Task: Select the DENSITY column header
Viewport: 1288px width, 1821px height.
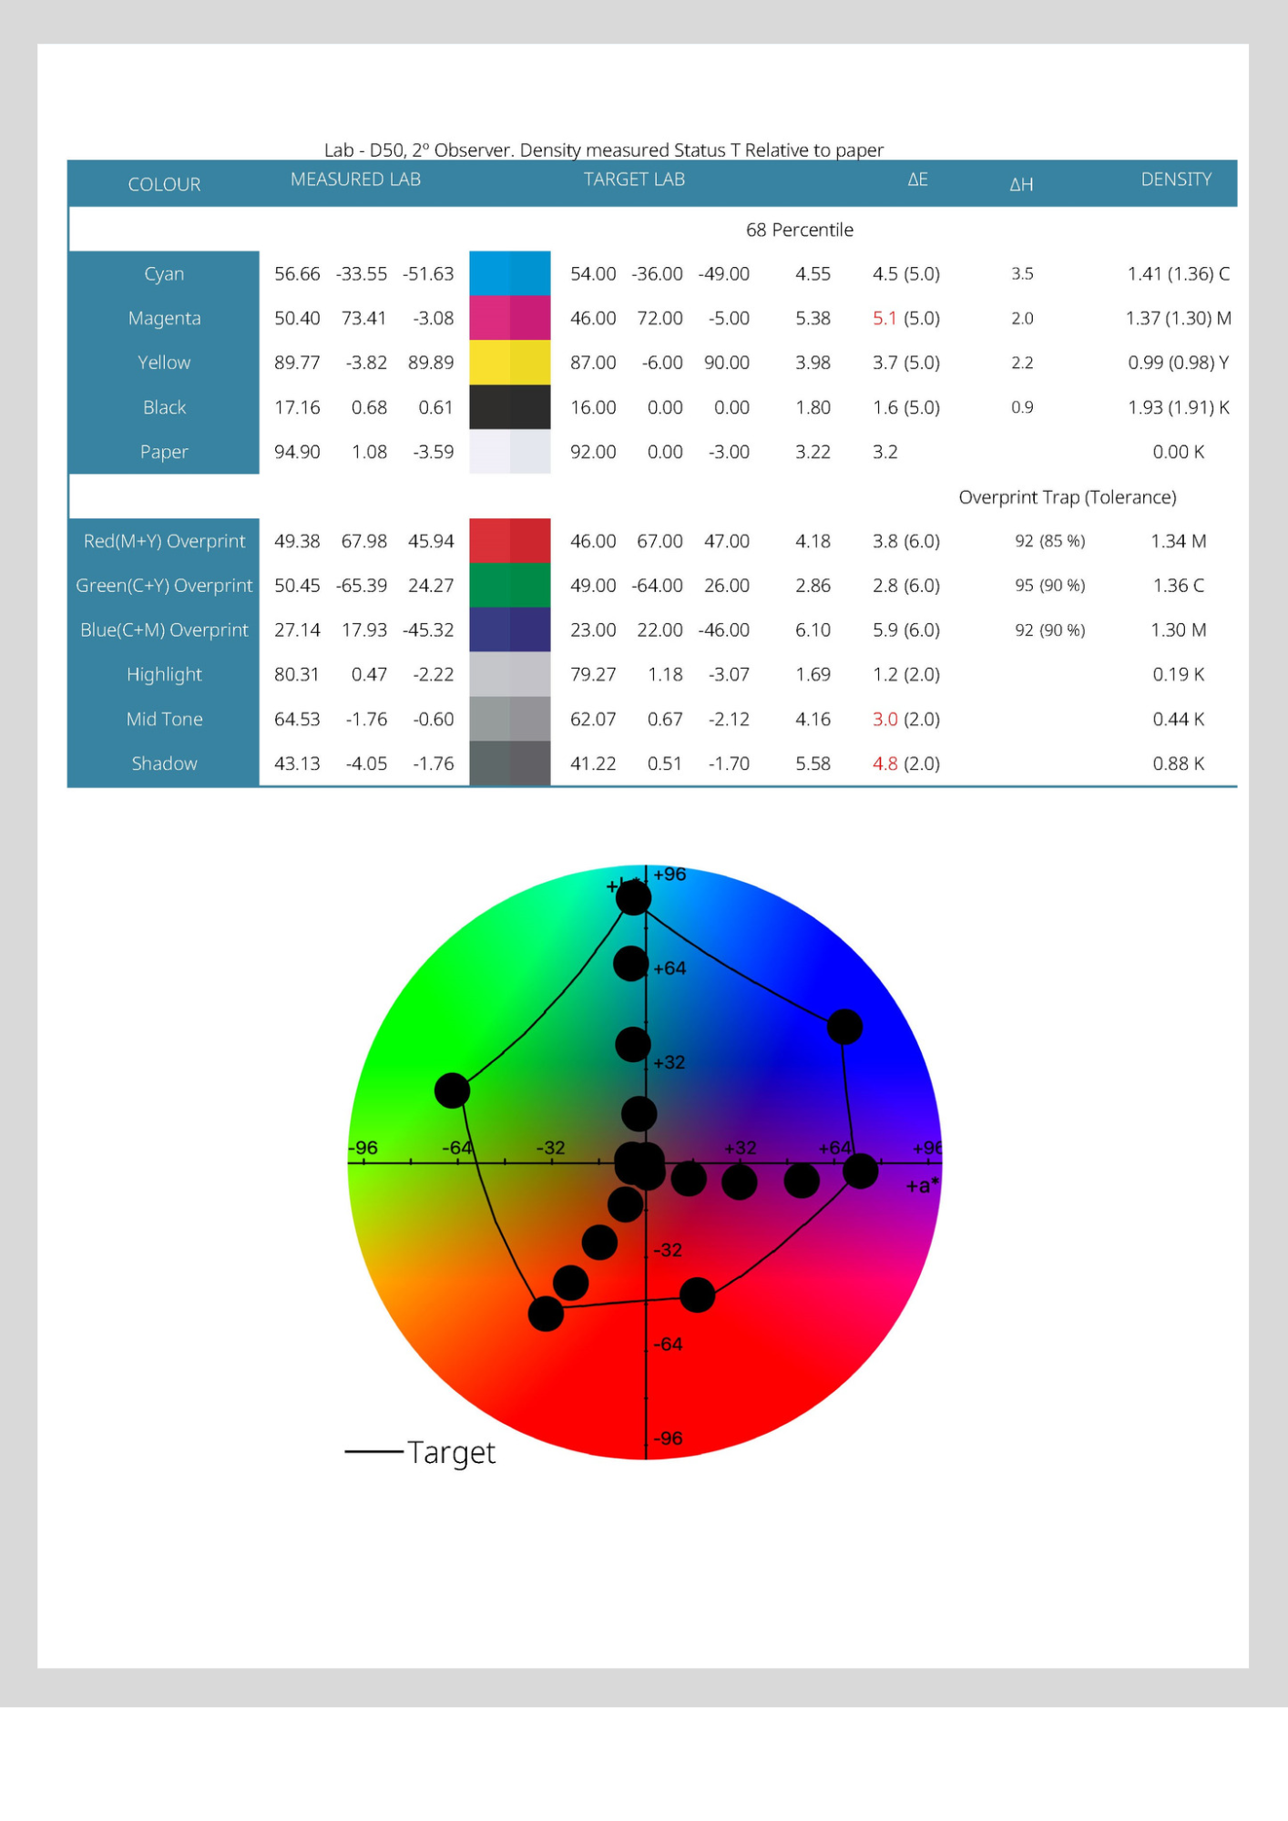Action: (x=1176, y=179)
